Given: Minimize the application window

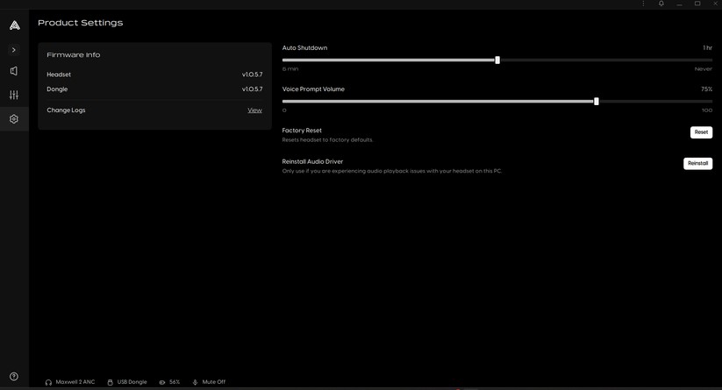Looking at the screenshot, I should (x=680, y=4).
